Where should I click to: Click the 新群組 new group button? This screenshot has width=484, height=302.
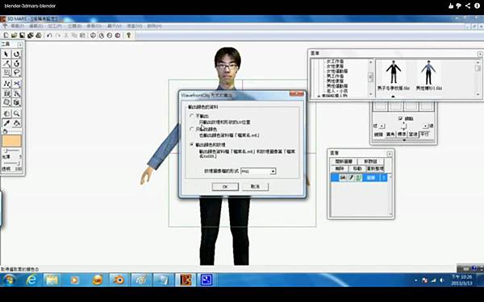(x=370, y=161)
